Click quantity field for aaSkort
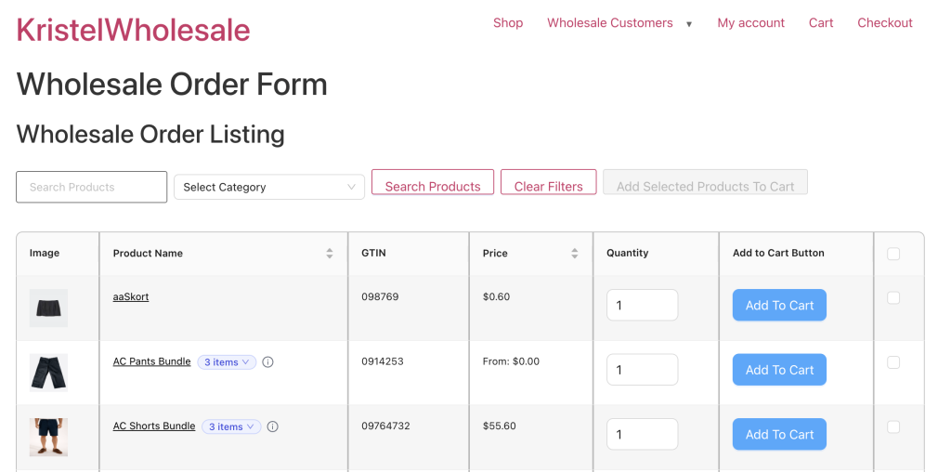 (x=643, y=305)
